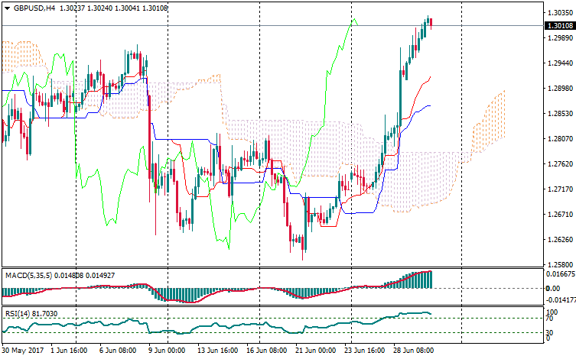Click the 16 Jun 08:00 date label
Viewport: 576px width, 359px height.
[x=267, y=351]
